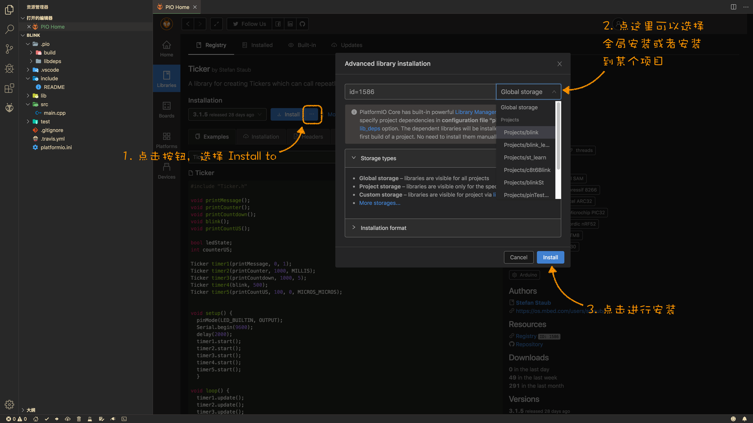Click the Clean trash icon in status bar
Screen dimensions: 753x423
[78, 418]
